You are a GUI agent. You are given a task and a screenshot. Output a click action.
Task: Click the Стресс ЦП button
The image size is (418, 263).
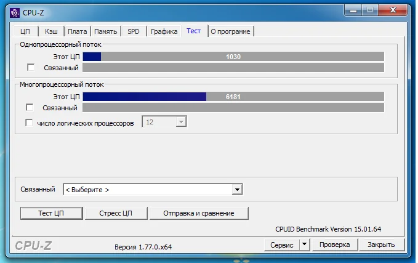point(116,213)
